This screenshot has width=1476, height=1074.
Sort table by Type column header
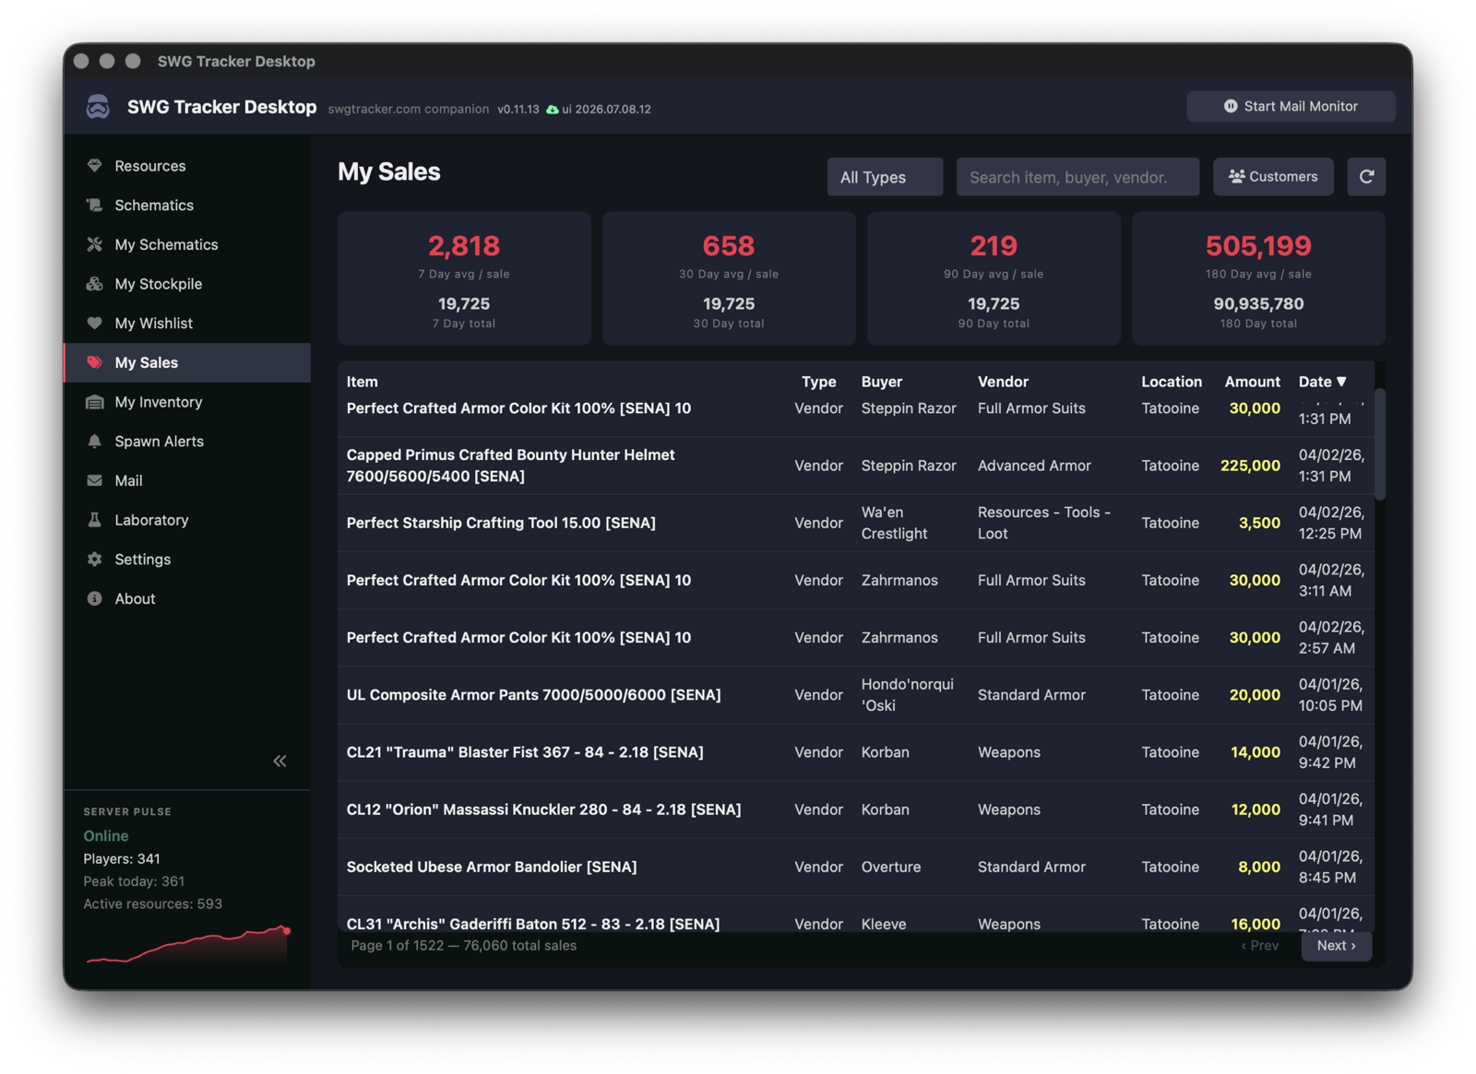818,382
